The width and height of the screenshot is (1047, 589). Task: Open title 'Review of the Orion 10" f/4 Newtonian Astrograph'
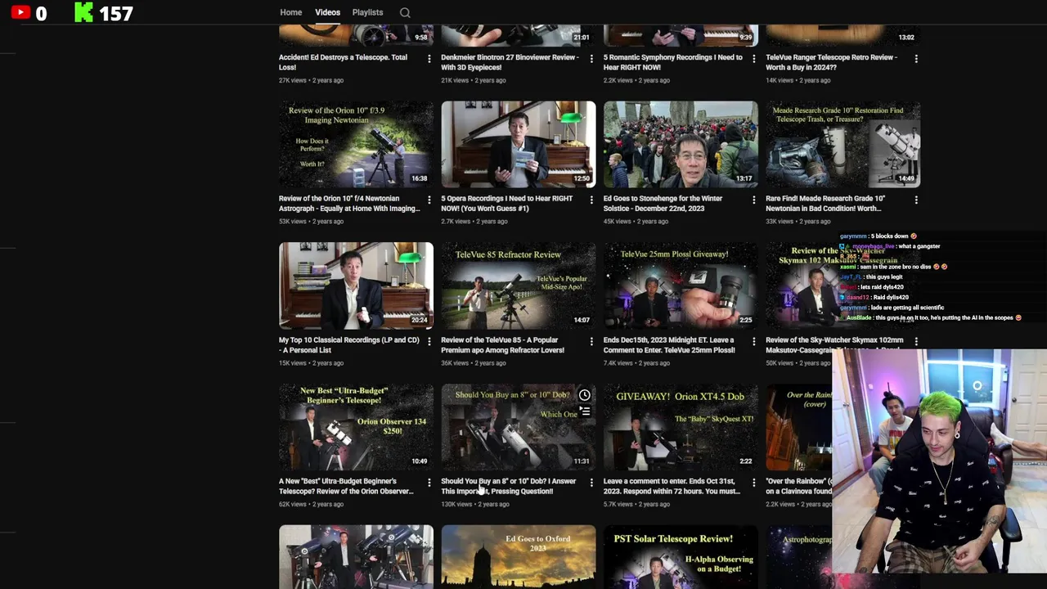(349, 204)
